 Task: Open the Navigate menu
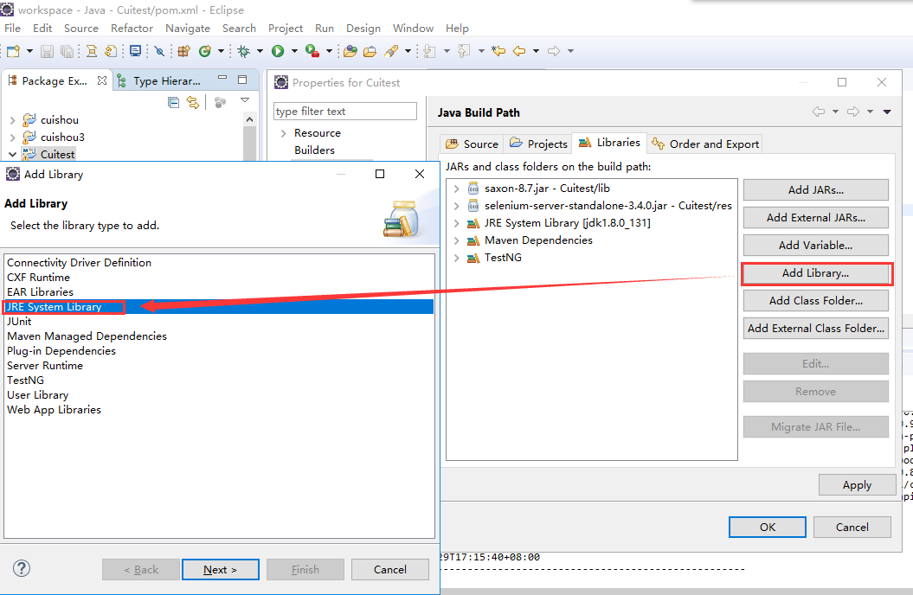click(x=188, y=28)
